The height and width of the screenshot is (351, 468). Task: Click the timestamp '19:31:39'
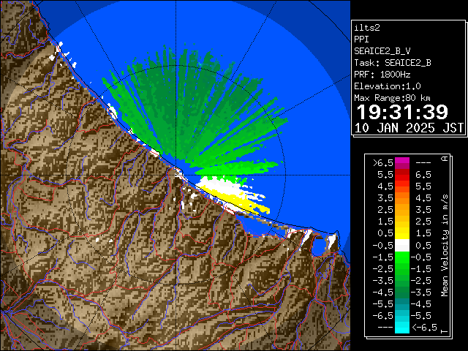point(402,112)
